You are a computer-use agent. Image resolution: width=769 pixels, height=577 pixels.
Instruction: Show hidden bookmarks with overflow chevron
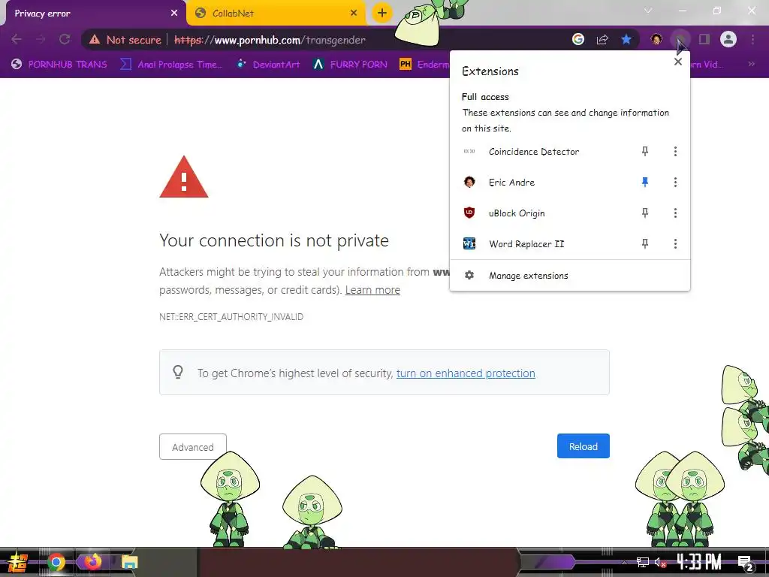(751, 64)
